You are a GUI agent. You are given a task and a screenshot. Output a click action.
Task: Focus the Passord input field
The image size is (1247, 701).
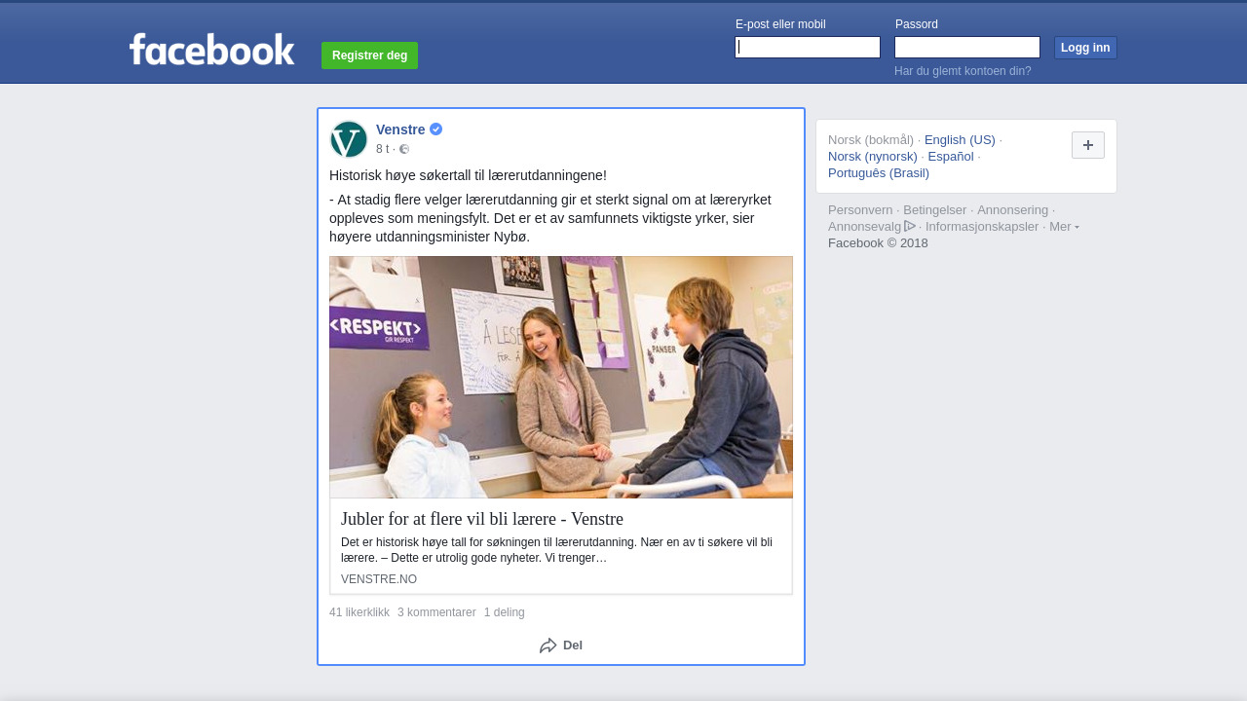coord(967,48)
